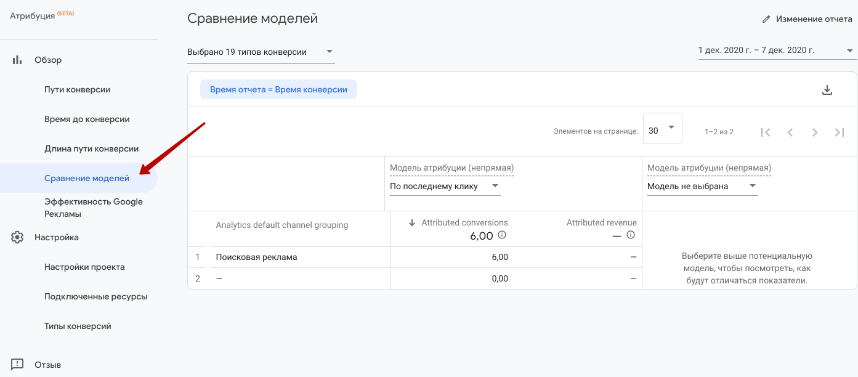858x377 pixels.
Task: Go to the first page arrow
Action: pyautogui.click(x=766, y=132)
